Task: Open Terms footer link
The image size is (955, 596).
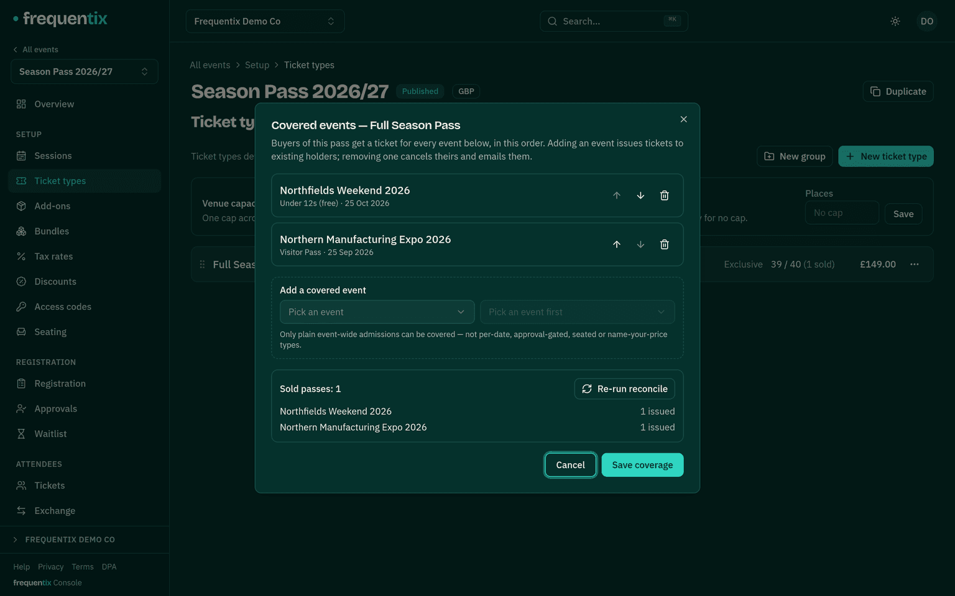Action: (x=82, y=567)
